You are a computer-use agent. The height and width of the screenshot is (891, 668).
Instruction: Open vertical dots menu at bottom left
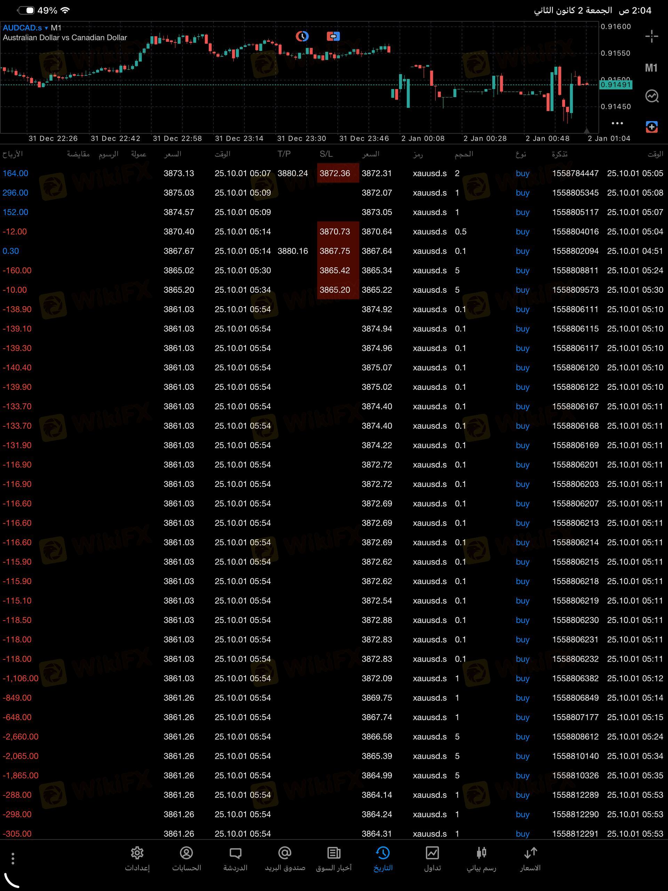pos(13,858)
